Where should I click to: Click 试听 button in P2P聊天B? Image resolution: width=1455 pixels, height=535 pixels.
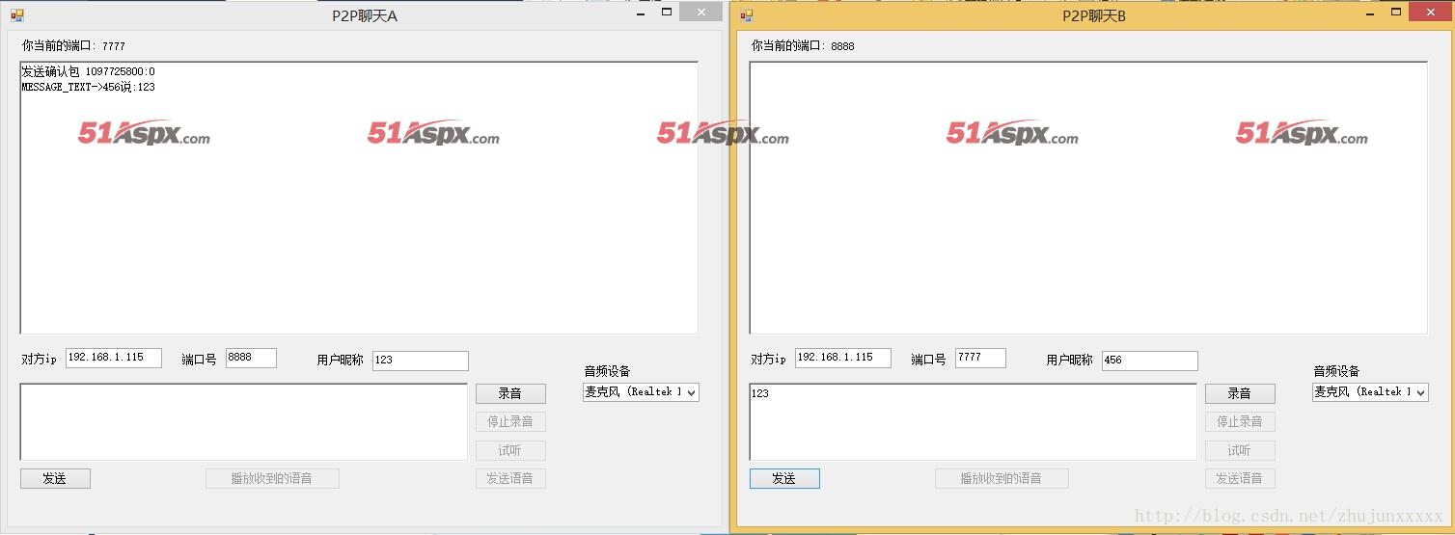point(1240,450)
